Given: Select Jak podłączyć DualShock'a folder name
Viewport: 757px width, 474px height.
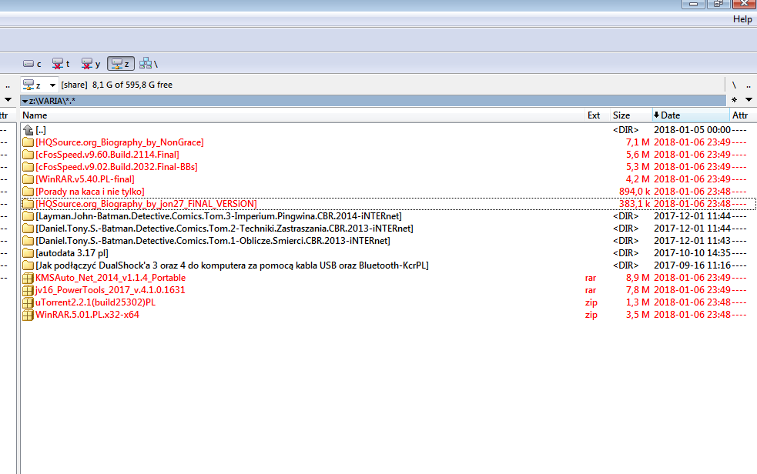Looking at the screenshot, I should click(x=233, y=265).
